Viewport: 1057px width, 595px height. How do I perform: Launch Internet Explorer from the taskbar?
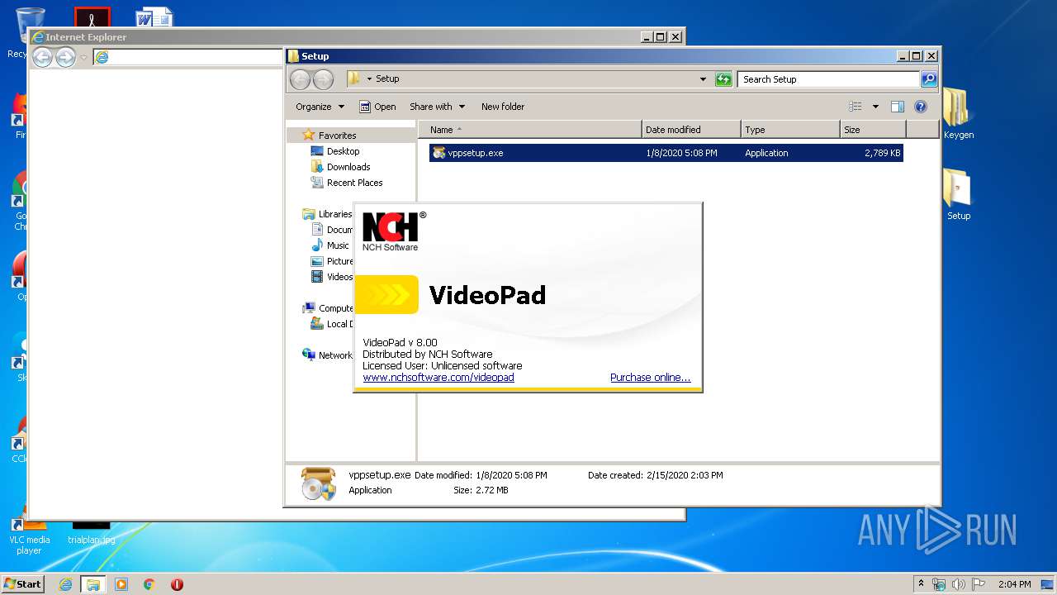point(65,584)
